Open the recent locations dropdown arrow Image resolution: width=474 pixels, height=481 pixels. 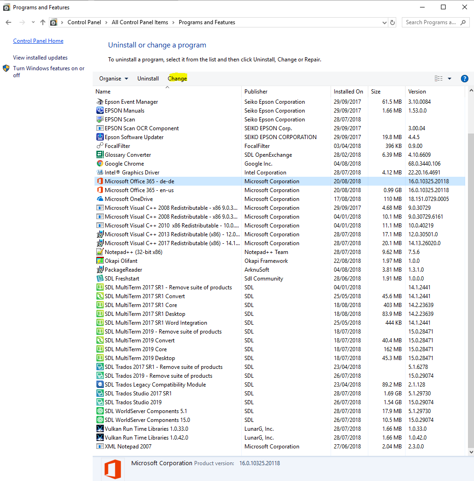(x=33, y=22)
